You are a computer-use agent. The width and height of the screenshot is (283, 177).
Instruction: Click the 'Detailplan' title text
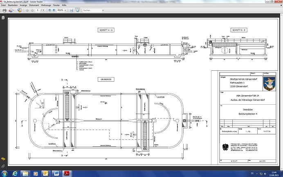(x=248, y=110)
